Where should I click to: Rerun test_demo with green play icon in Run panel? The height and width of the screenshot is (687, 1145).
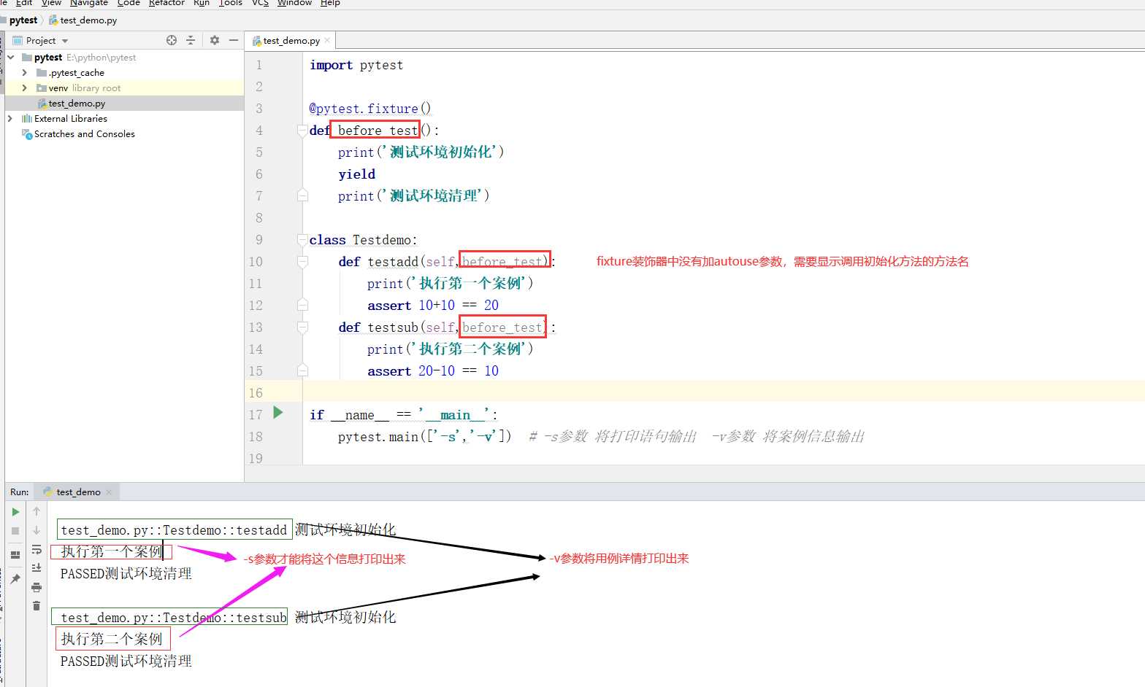coord(15,512)
